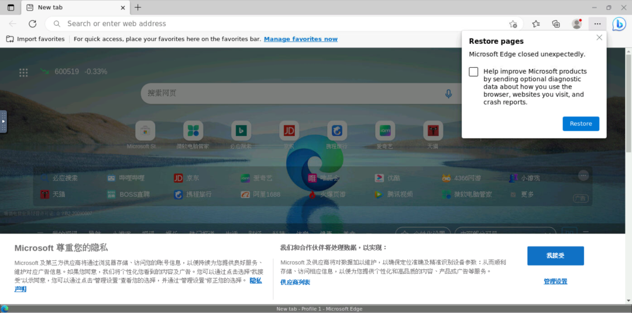
Task: Open the profile avatar menu
Action: 577,24
